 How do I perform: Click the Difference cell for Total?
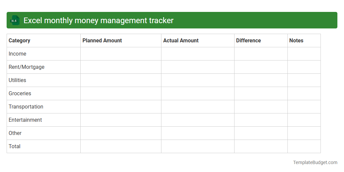click(261, 146)
